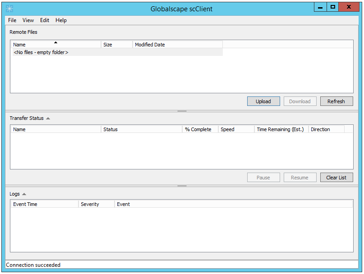Click the Time Remaining (Est.) column header
Screen dimensions: 364x274
tap(281, 129)
